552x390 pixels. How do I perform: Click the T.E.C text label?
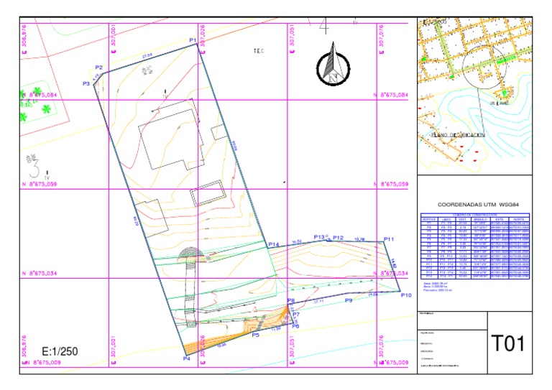coord(259,51)
